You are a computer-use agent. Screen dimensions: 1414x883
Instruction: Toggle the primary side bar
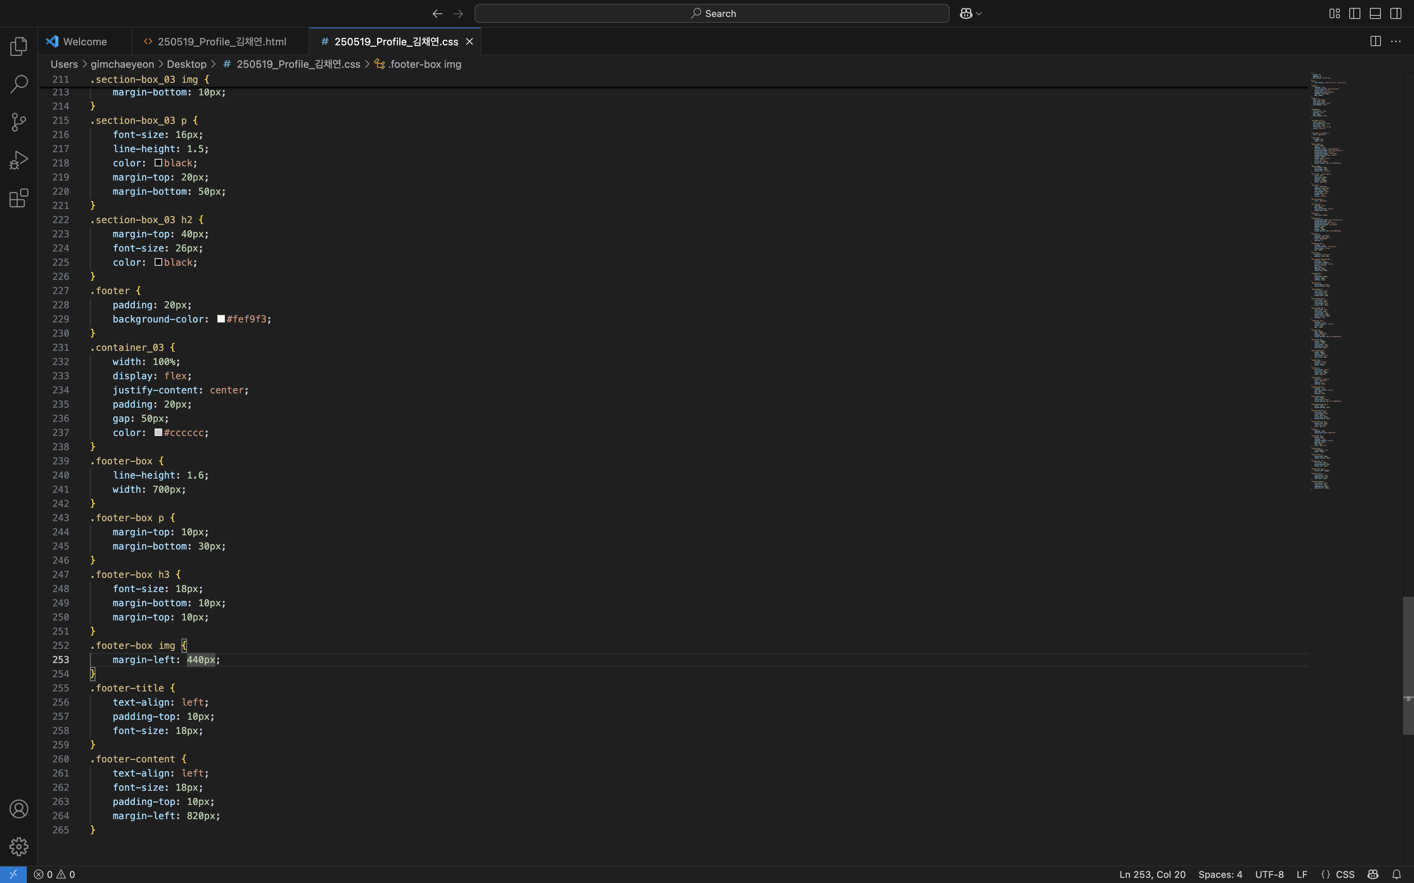pyautogui.click(x=1354, y=13)
